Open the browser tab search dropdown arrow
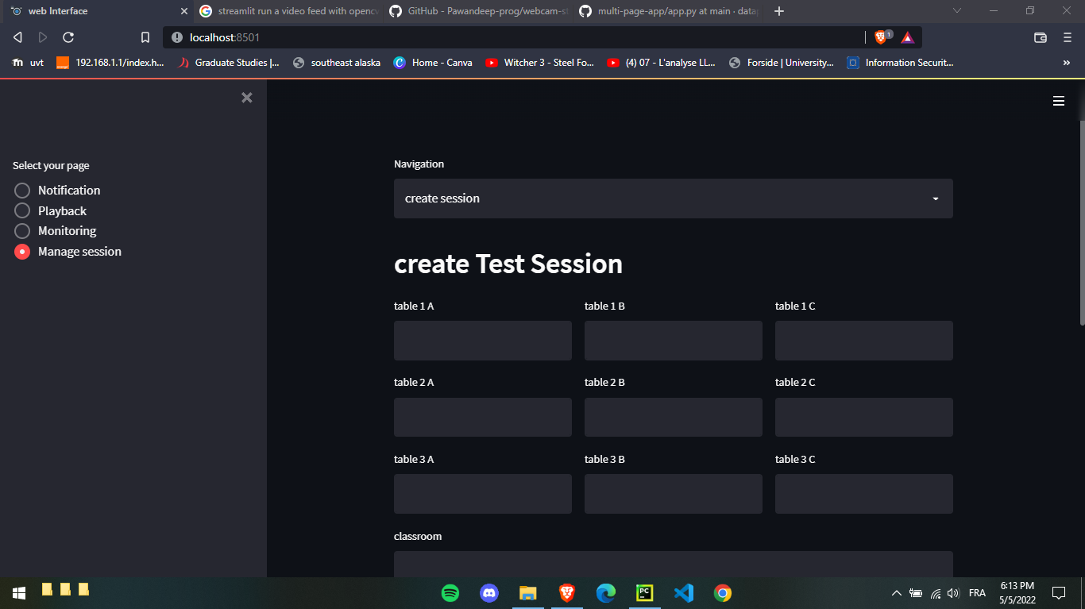The height and width of the screenshot is (609, 1085). 957,11
